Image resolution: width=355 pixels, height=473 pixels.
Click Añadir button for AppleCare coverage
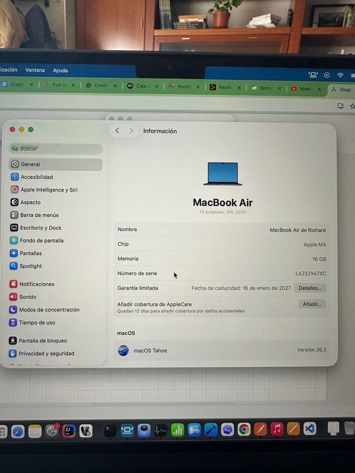(312, 304)
